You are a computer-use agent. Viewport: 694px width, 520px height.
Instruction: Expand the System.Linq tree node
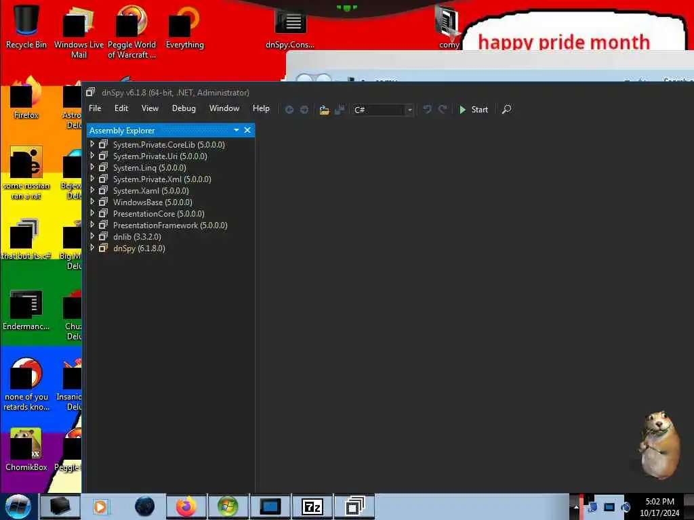click(x=92, y=167)
